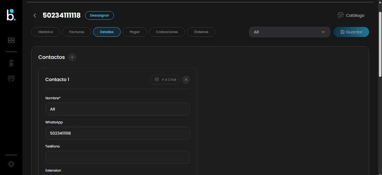382x175 pixels.
Task: Click the save disk icon on Guardar
Action: (342, 32)
